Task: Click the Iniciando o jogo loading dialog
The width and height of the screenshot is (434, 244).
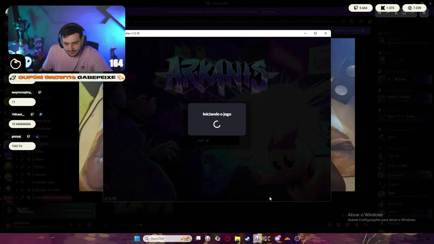Action: point(217,119)
